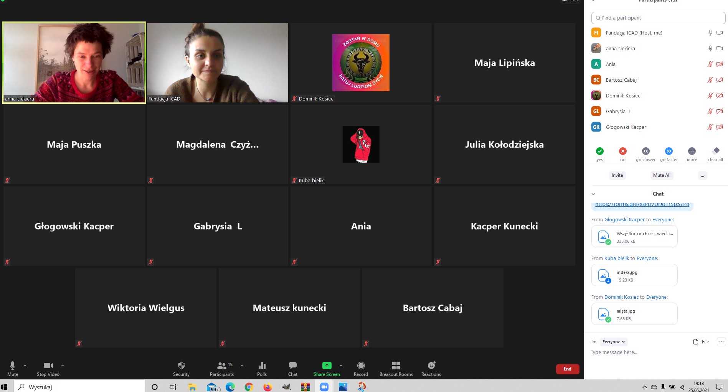Toggle camera for Fundacja ICAD in list
This screenshot has height=392, width=728.
click(720, 33)
